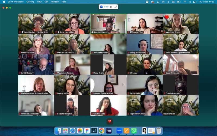Viewport: 217px width, 136px height.
Task: Open the Photos app in dock
Action: (80, 131)
